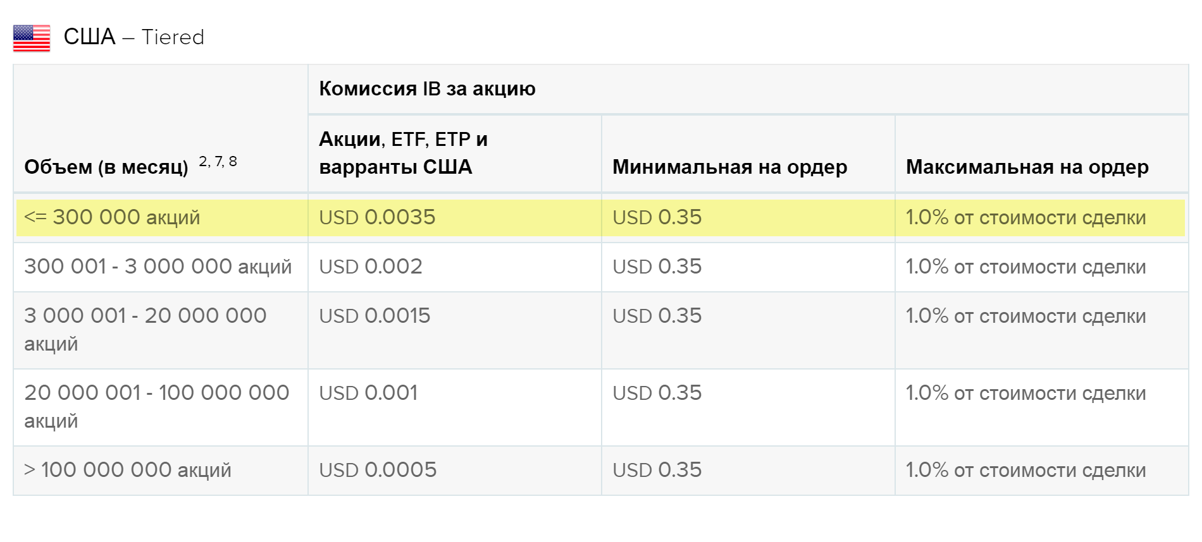Click the Объем (в месяц) column header
This screenshot has width=1202, height=542.
(106, 167)
